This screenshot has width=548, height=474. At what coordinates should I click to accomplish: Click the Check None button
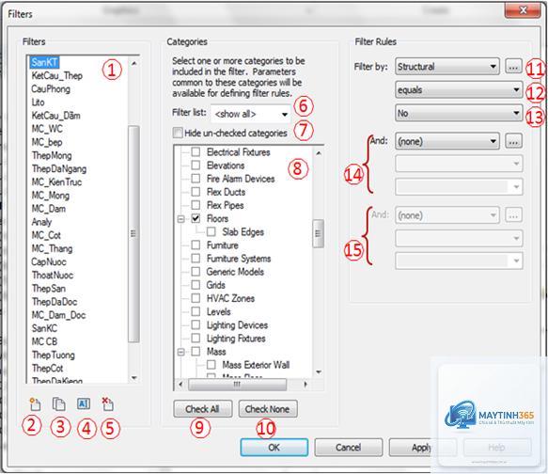(268, 409)
